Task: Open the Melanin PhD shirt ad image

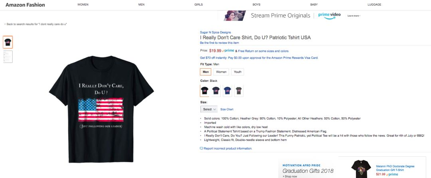Action: click(x=362, y=169)
